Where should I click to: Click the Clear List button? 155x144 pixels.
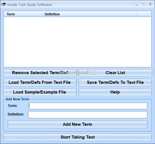tap(115, 73)
